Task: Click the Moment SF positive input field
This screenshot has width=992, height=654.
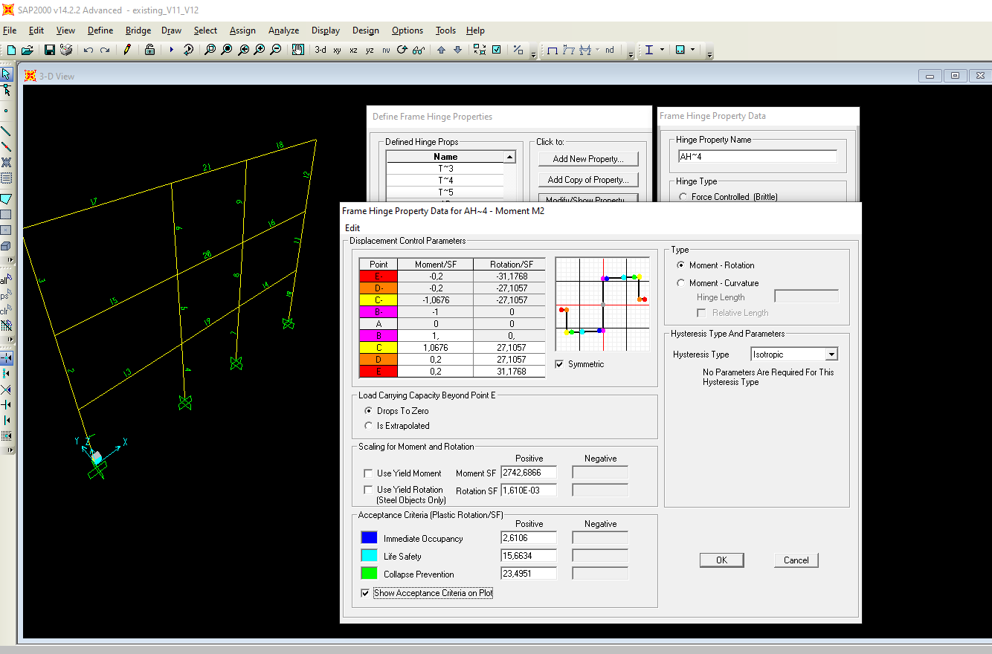Action: (529, 473)
